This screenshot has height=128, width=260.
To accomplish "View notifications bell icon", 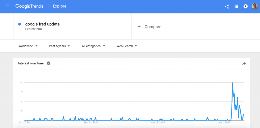I will pos(246,6).
